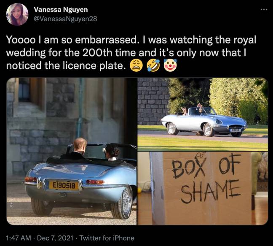Open the side-view convertible on lawn photo

click(x=203, y=114)
